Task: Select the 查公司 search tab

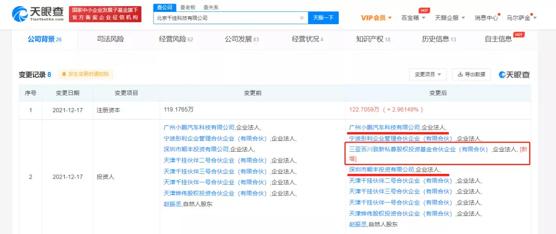Action: (x=164, y=7)
